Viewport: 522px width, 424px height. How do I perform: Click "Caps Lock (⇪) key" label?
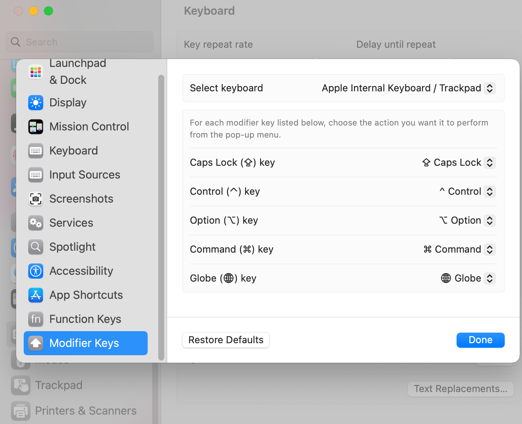(x=232, y=163)
